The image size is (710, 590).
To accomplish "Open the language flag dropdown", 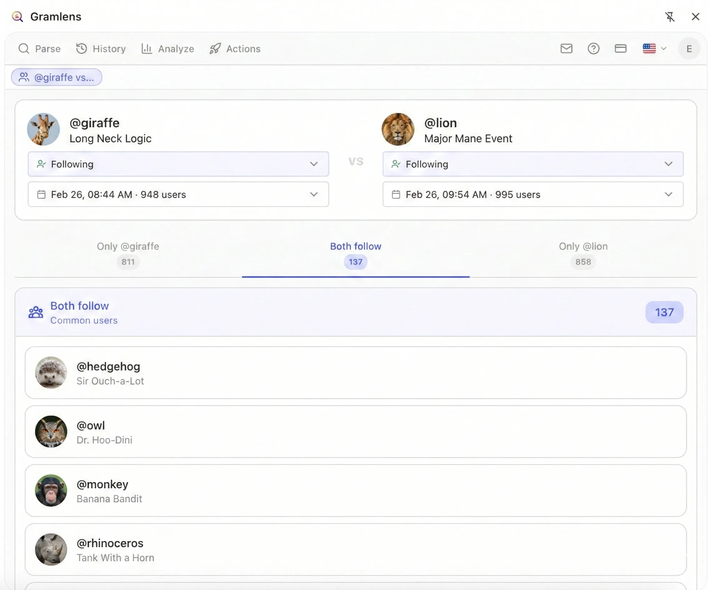I will [x=654, y=49].
